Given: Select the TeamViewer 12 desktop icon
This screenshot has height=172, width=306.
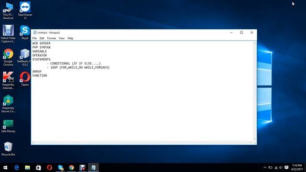Looking at the screenshot, I should point(25,11).
